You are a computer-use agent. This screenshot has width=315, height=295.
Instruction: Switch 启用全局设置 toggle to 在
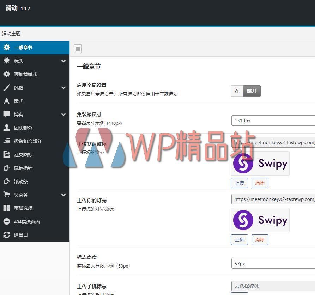point(237,91)
